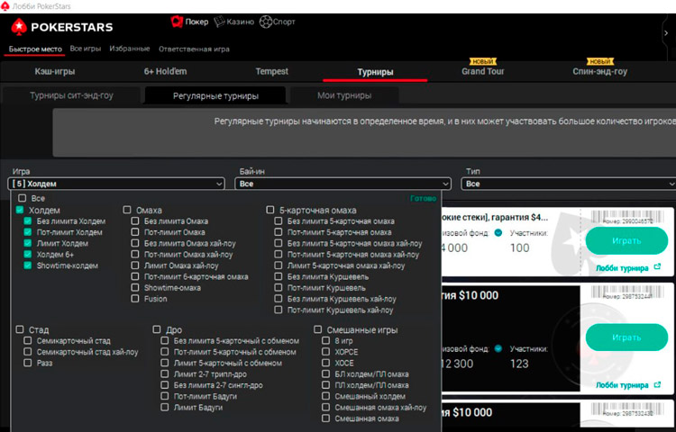Toggle the Все games checkbox

[22, 198]
